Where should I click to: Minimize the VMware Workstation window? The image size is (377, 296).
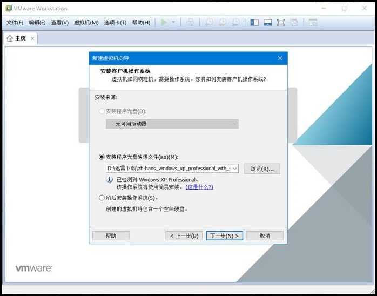[324, 8]
